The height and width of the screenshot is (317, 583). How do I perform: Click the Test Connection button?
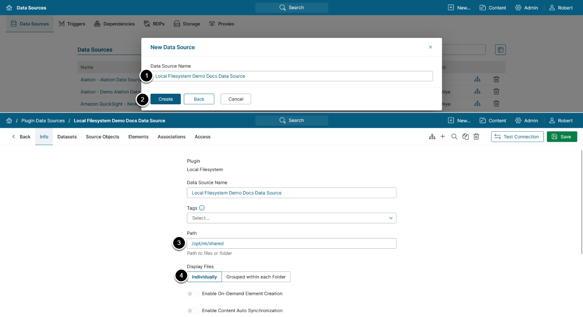point(517,137)
